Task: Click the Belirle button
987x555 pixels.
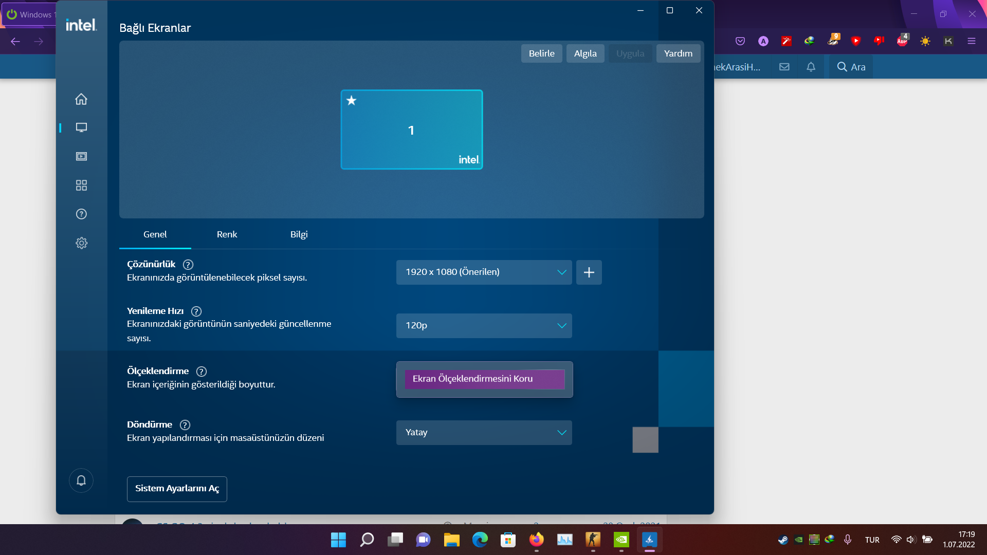Action: click(x=541, y=53)
